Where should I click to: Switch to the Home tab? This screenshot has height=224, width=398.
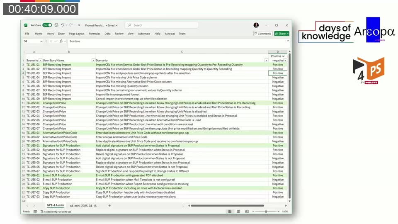39,34
